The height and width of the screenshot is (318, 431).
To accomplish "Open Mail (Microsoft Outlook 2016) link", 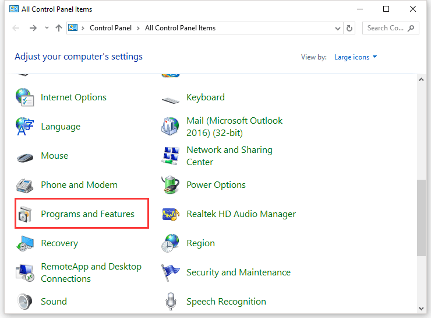I will coord(235,127).
